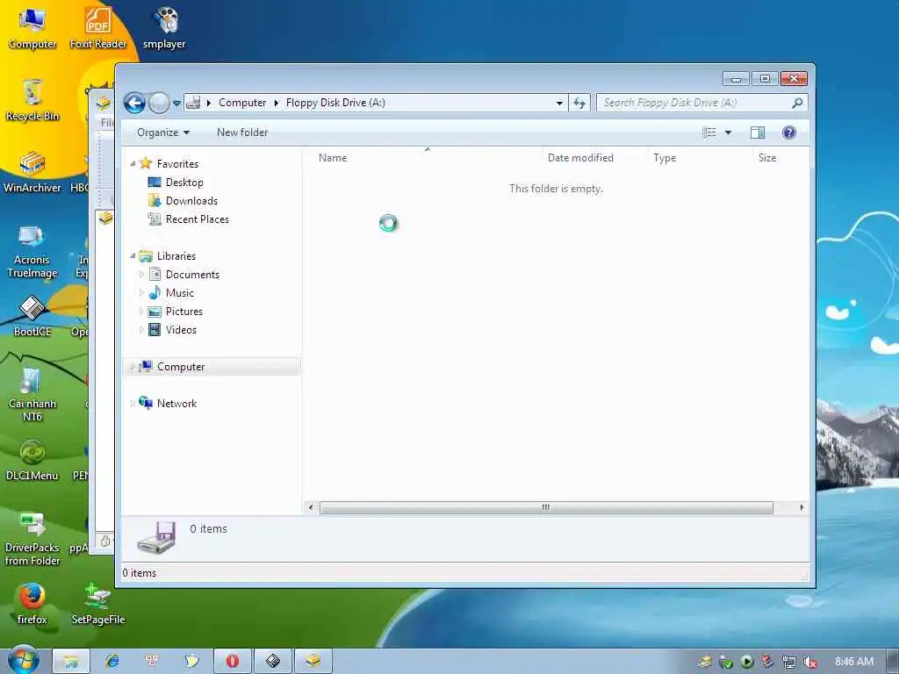Screen dimensions: 899x674
Task: Open the Computer desktop icon
Action: click(x=32, y=28)
